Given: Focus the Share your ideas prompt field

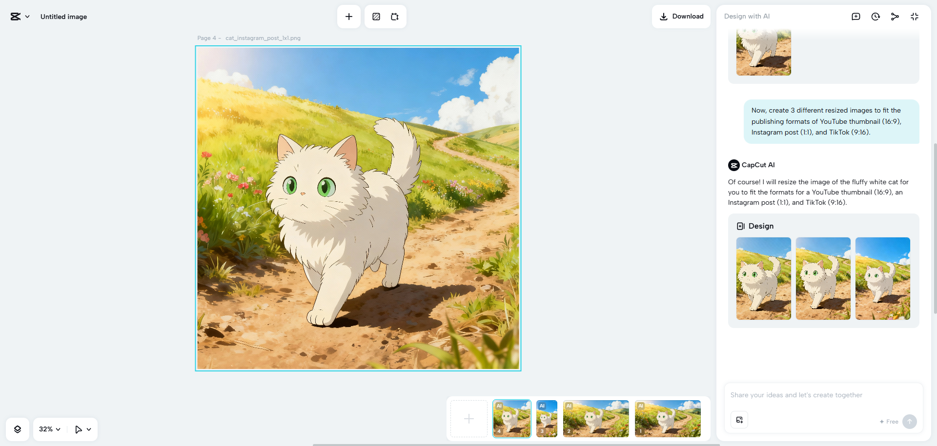Looking at the screenshot, I should (824, 395).
